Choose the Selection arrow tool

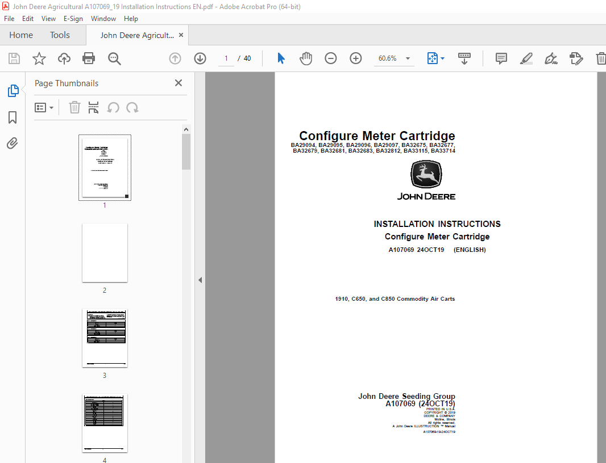tap(281, 58)
